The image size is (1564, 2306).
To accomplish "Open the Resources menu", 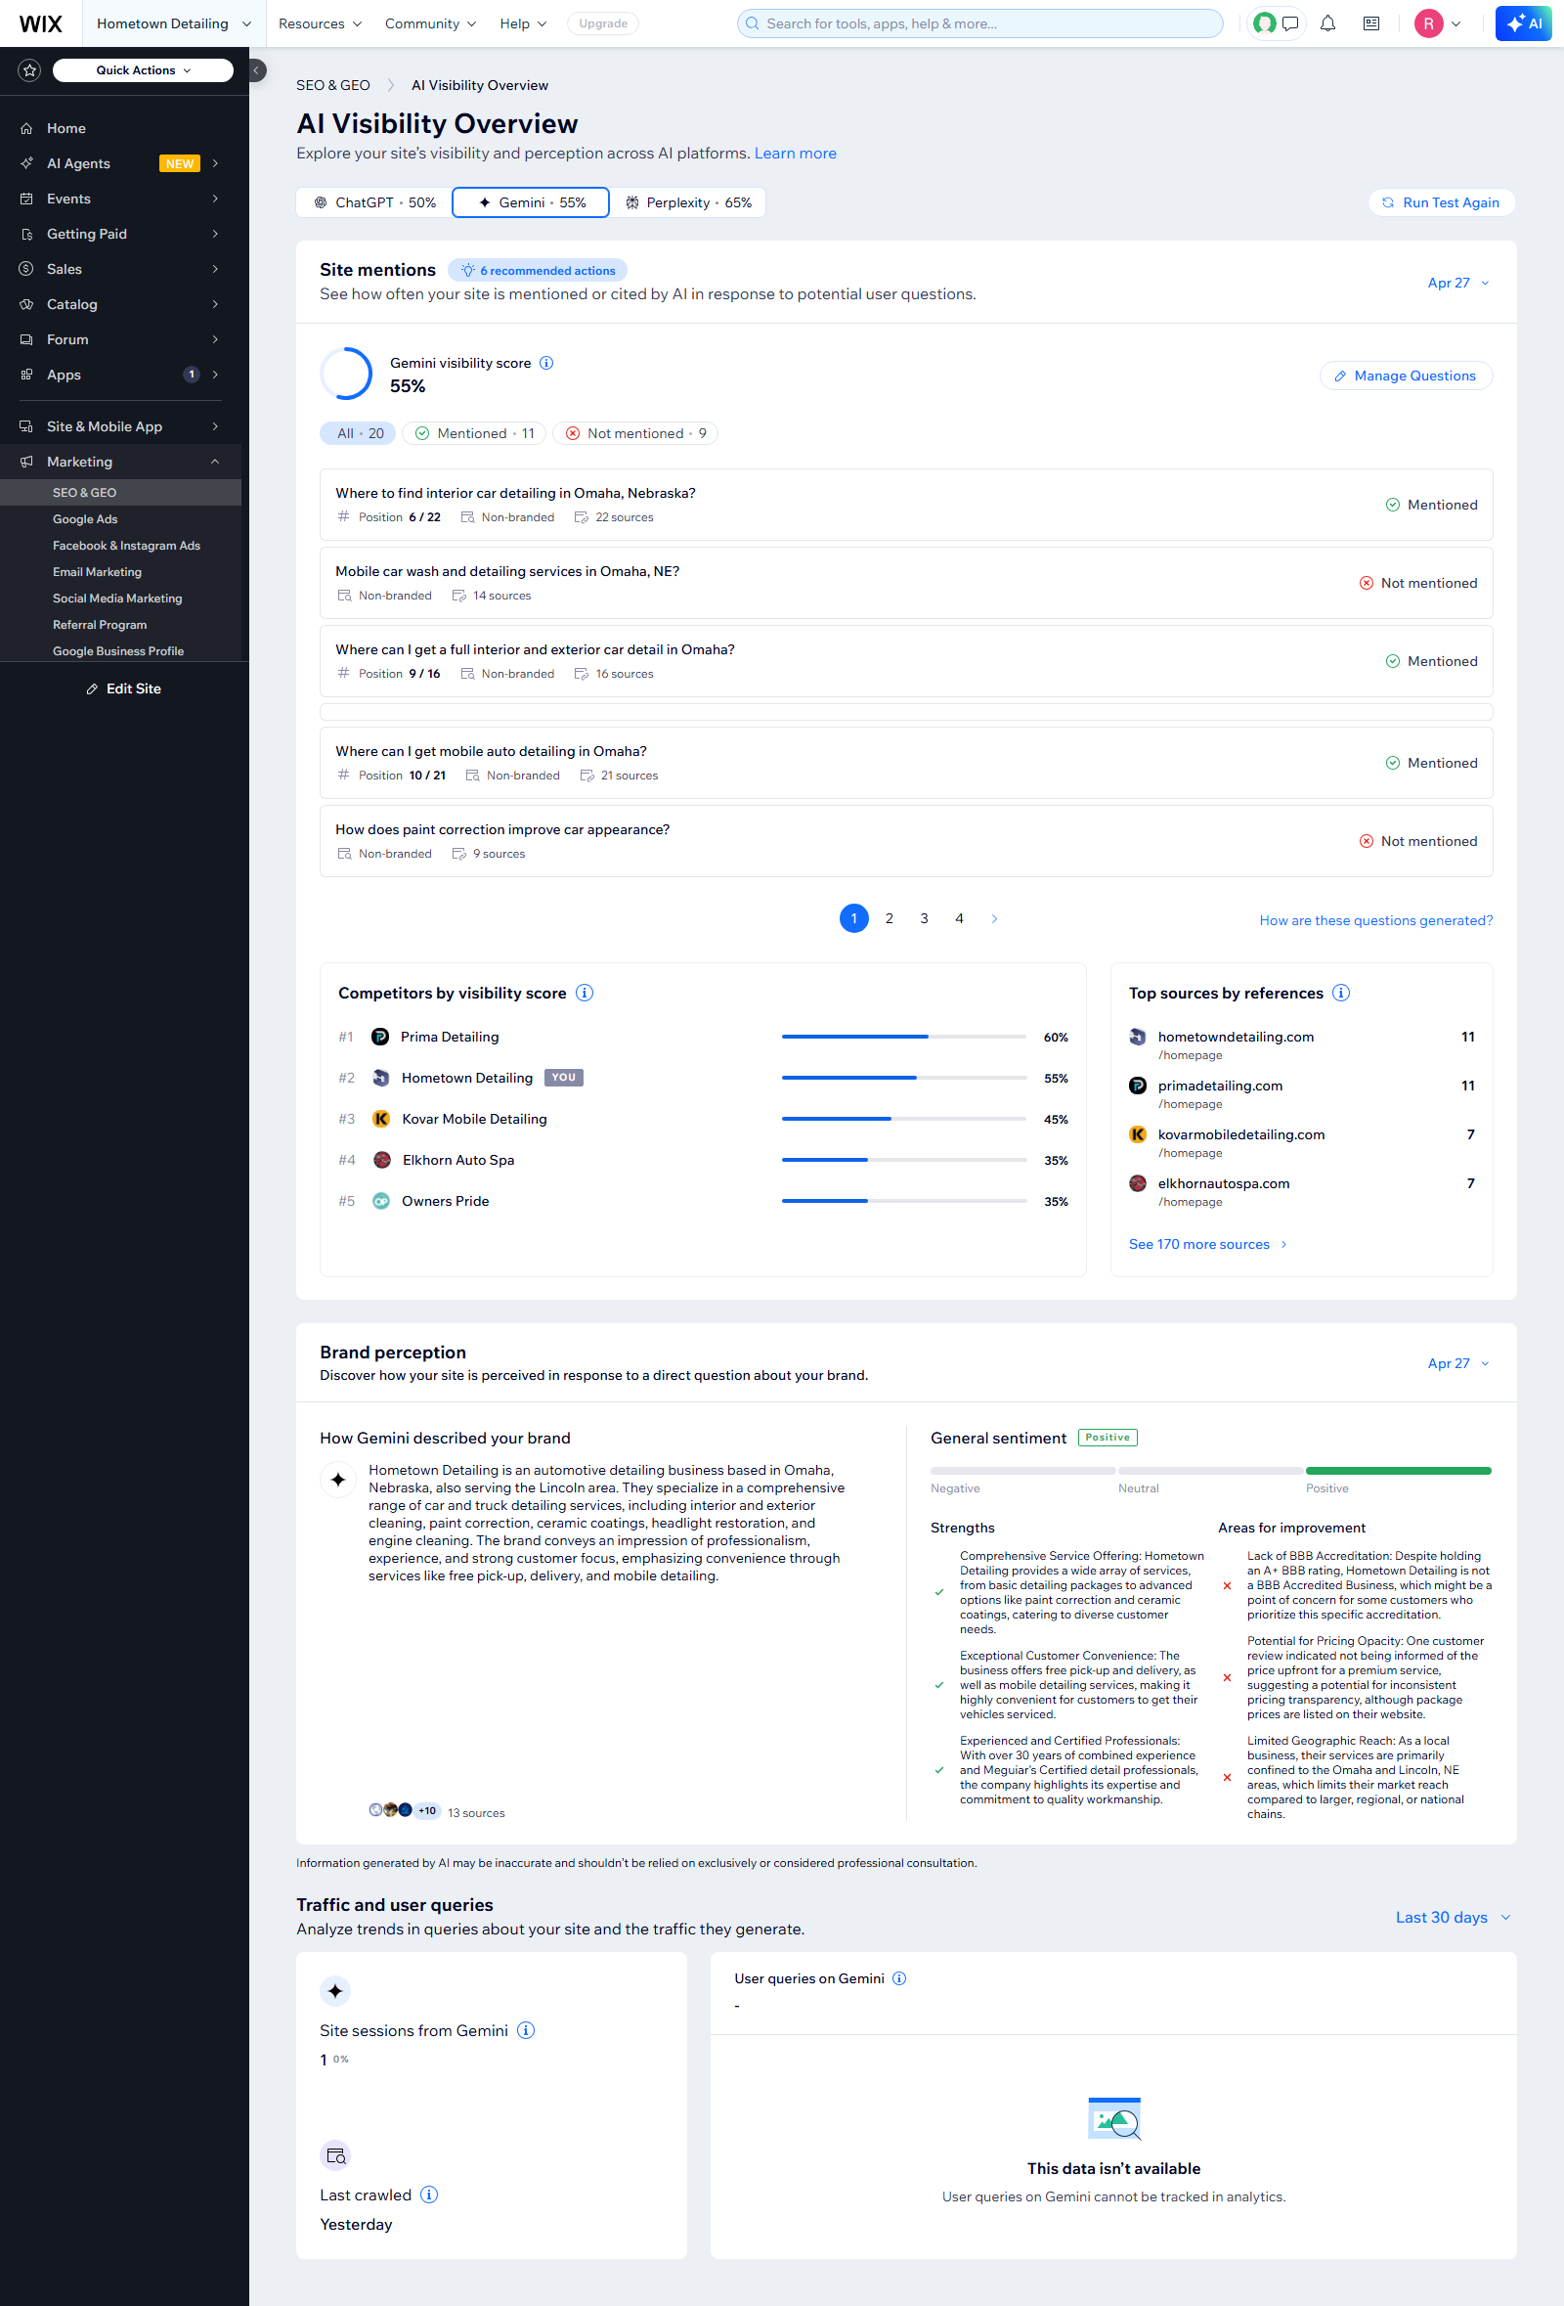I will pyautogui.click(x=320, y=23).
